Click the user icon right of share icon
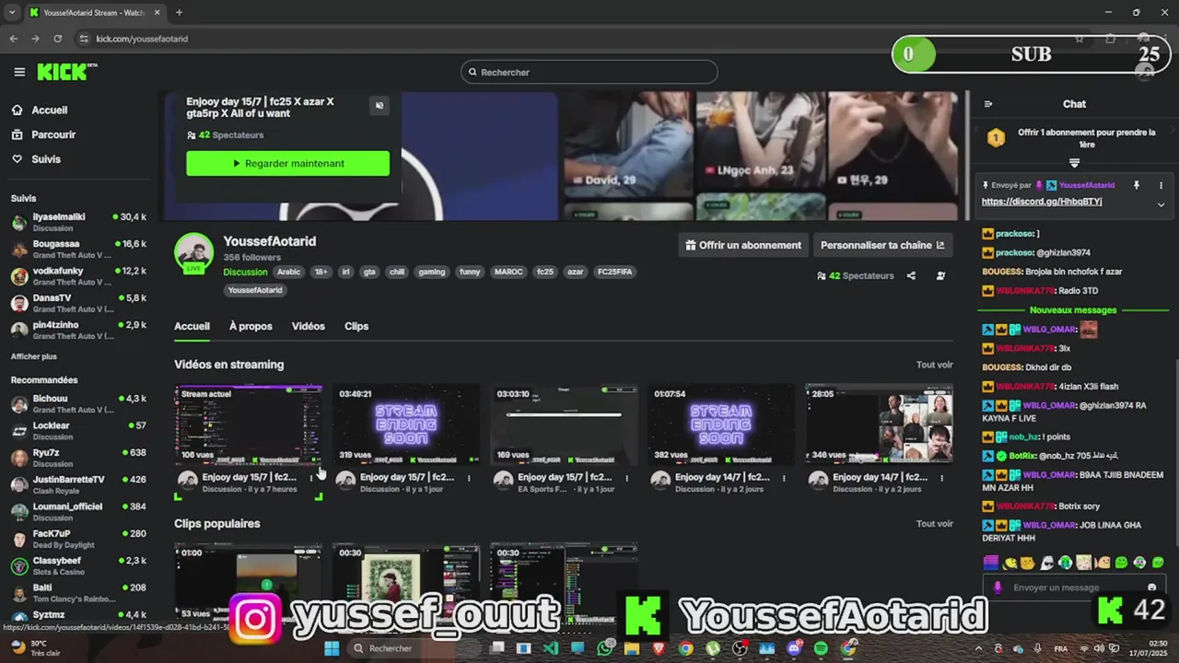 tap(940, 275)
